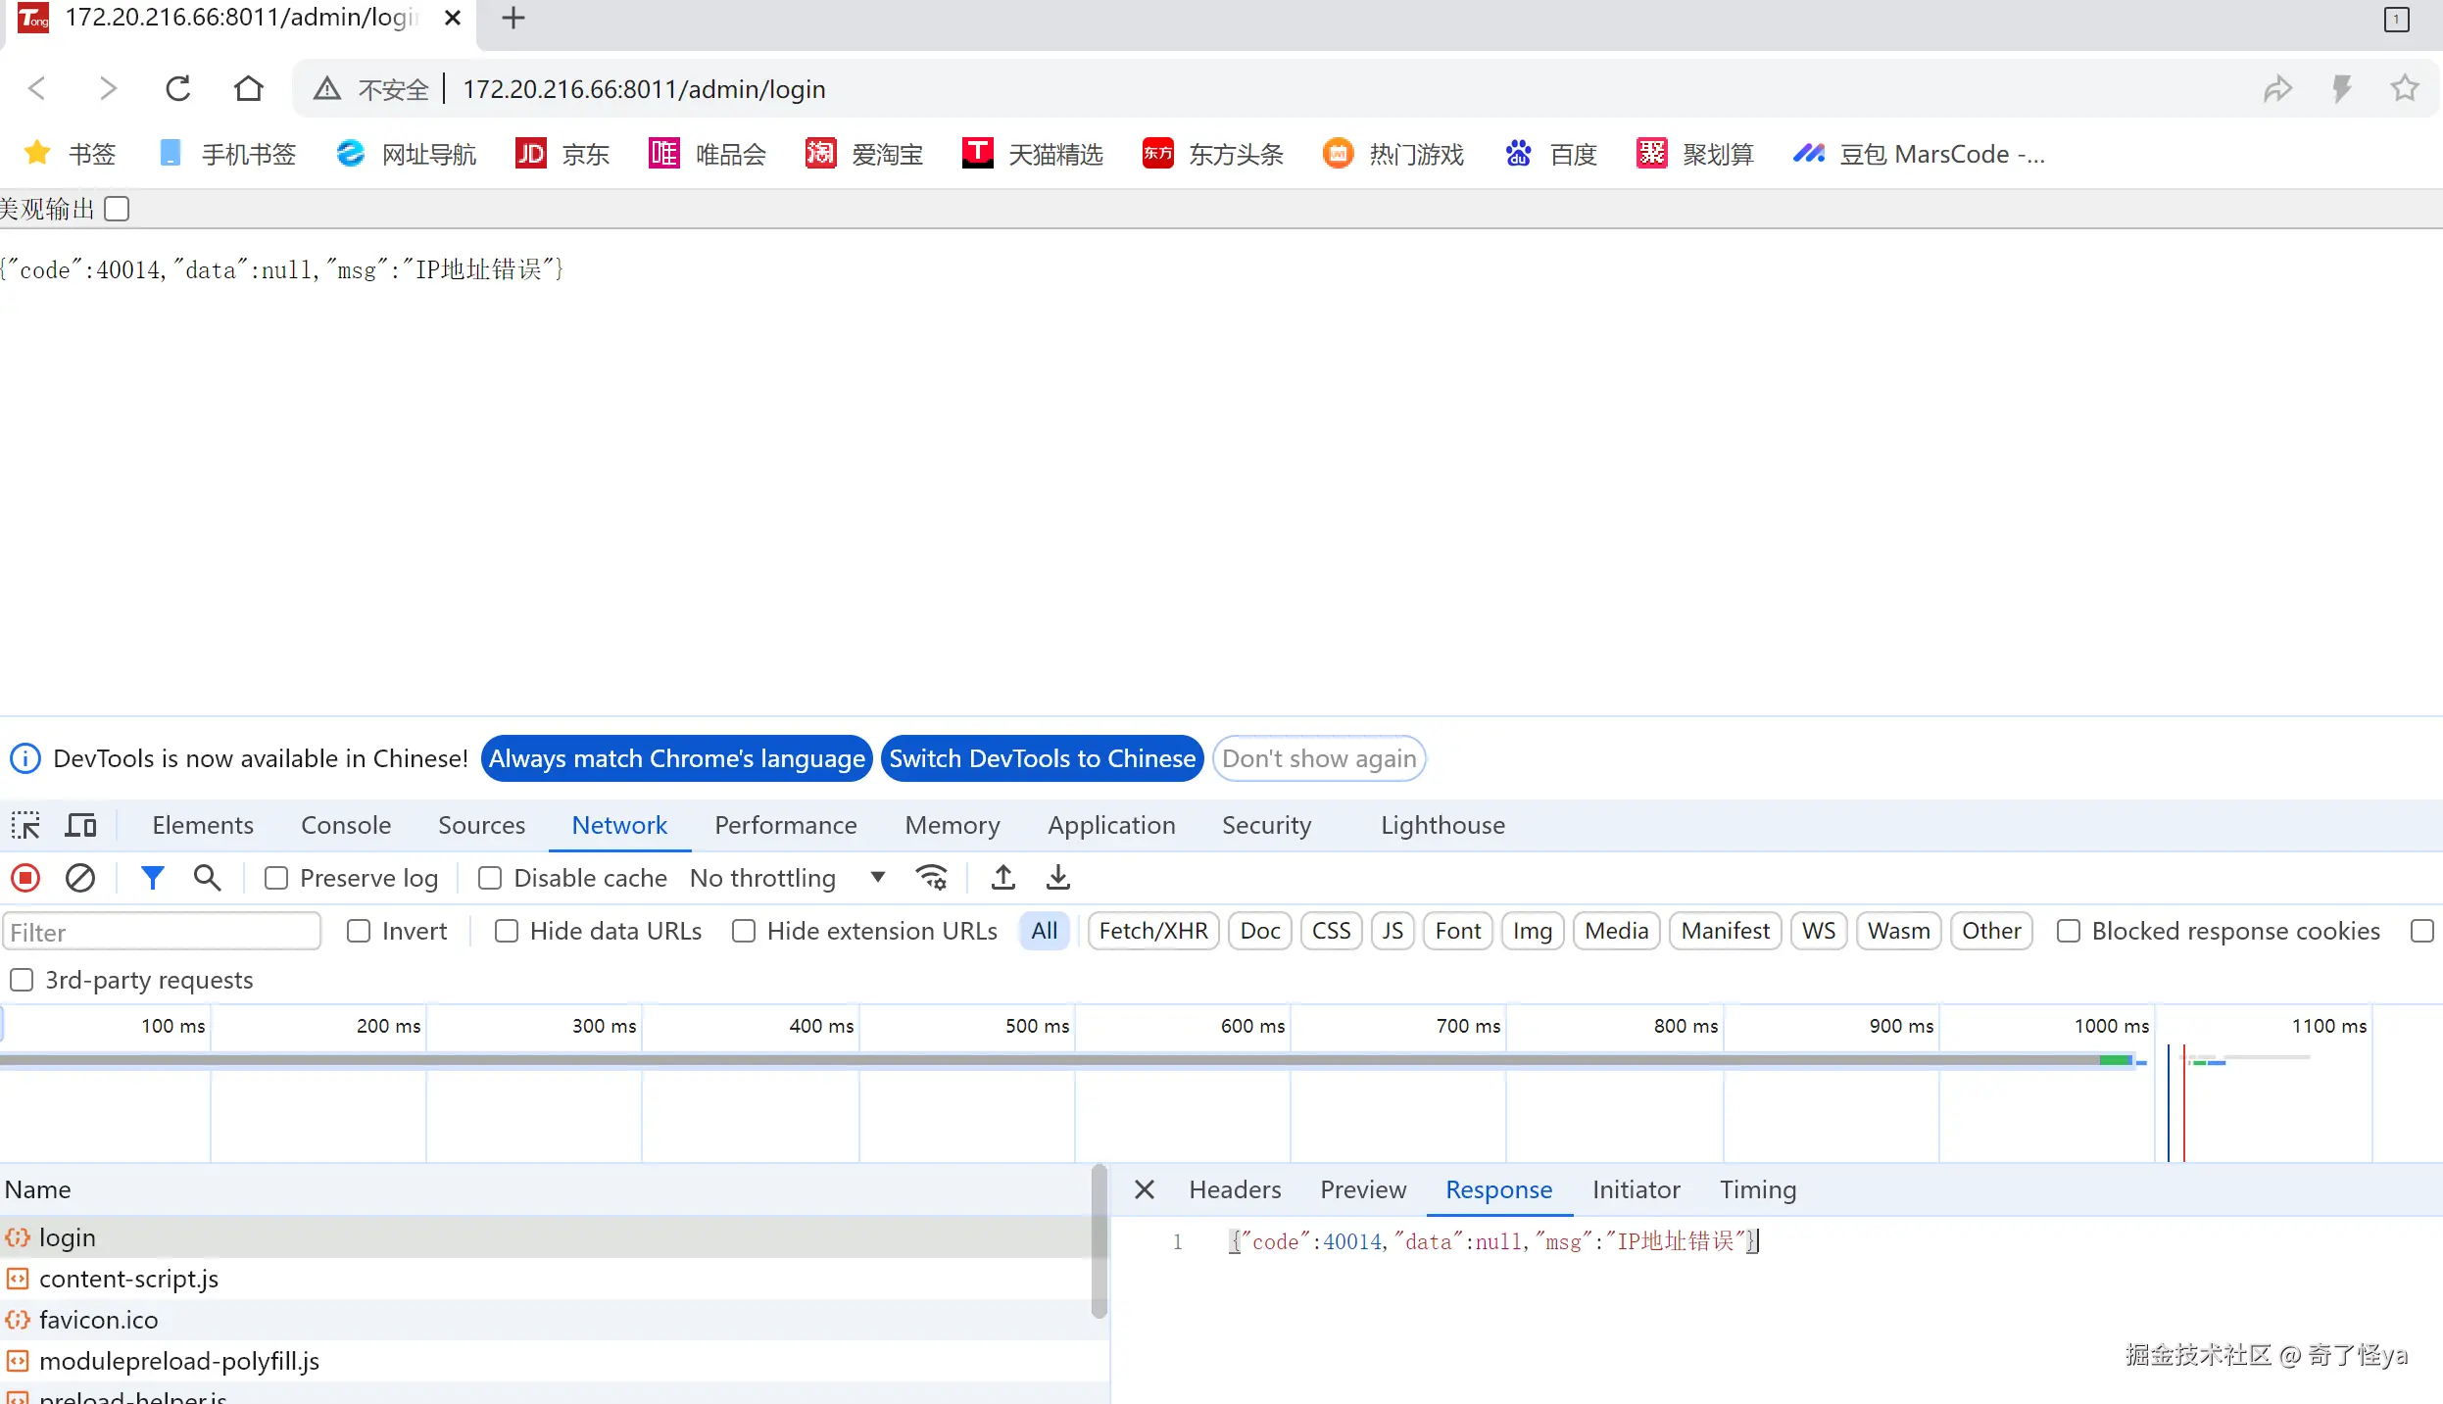The image size is (2443, 1404).
Task: Select Fetch/XHR request type filter
Action: (x=1153, y=931)
